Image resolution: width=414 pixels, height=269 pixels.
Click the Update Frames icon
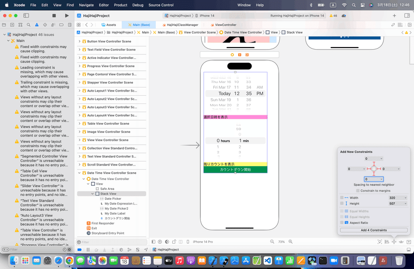[x=380, y=242]
